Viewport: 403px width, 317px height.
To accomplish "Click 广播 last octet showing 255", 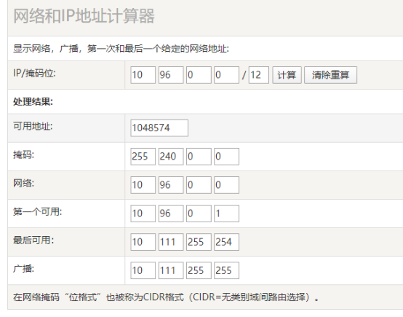I will [227, 270].
